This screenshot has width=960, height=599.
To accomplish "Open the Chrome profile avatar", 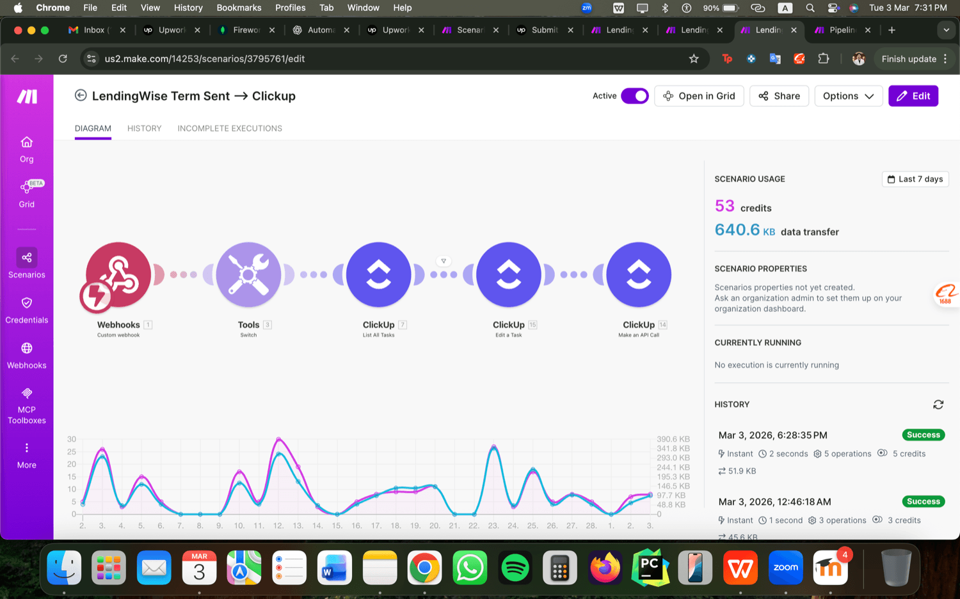I will pos(858,59).
